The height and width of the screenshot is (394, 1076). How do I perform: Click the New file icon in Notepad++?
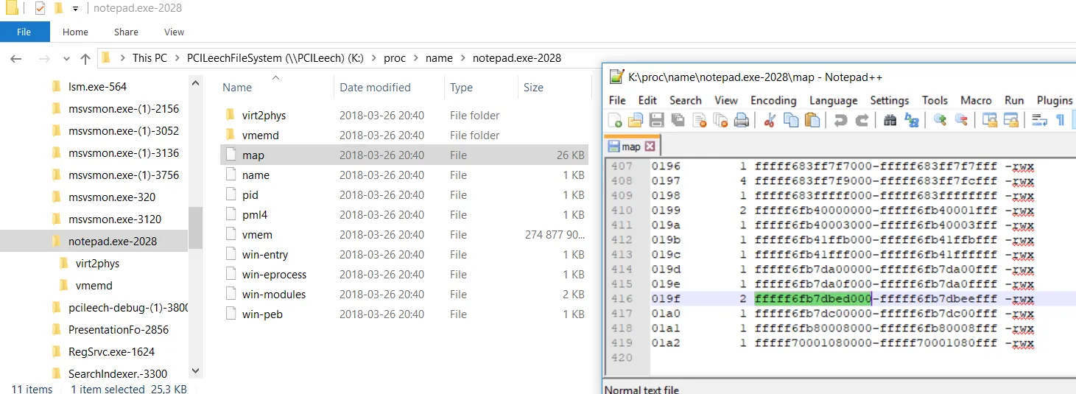coord(614,120)
